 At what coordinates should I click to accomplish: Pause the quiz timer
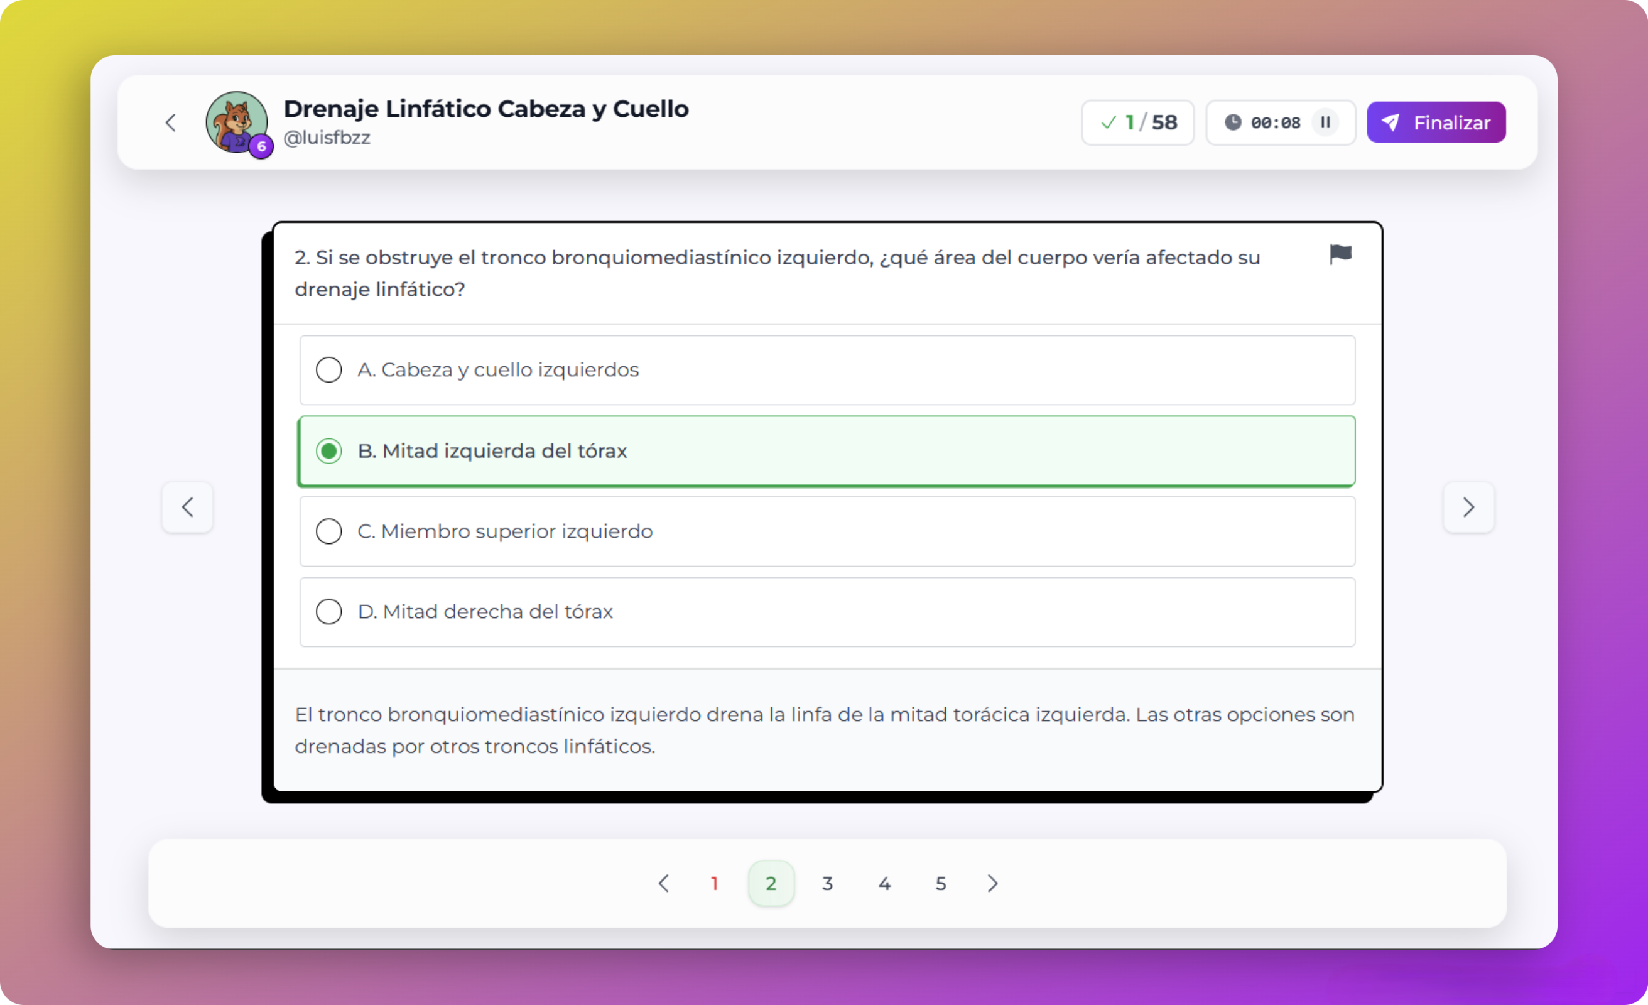1326,122
